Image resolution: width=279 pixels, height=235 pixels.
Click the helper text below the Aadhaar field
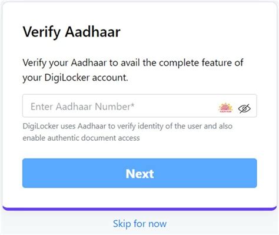point(128,132)
